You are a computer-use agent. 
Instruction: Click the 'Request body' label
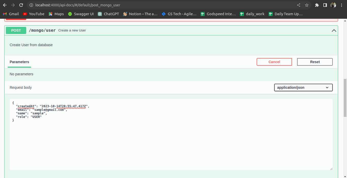pos(21,87)
